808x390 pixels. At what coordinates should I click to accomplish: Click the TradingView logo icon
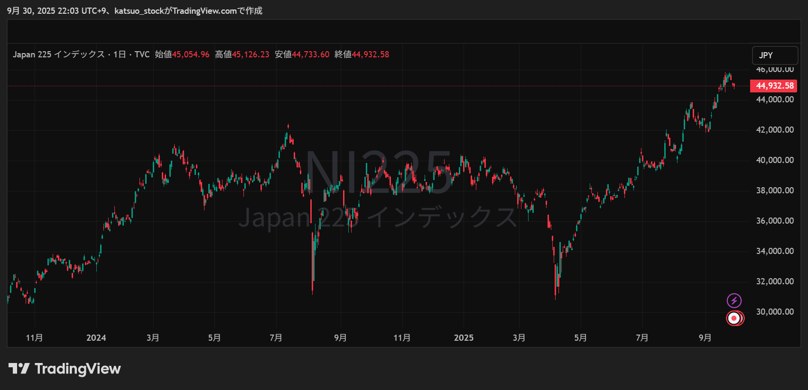tap(19, 369)
